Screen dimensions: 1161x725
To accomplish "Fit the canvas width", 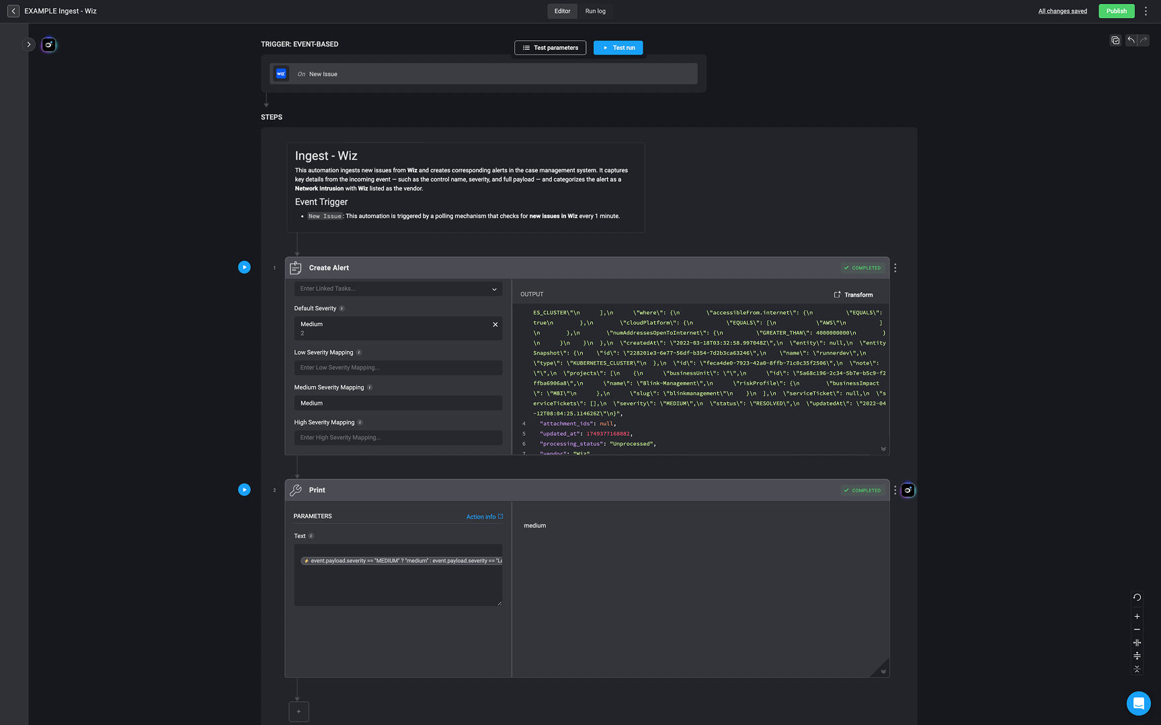I will pos(1137,642).
